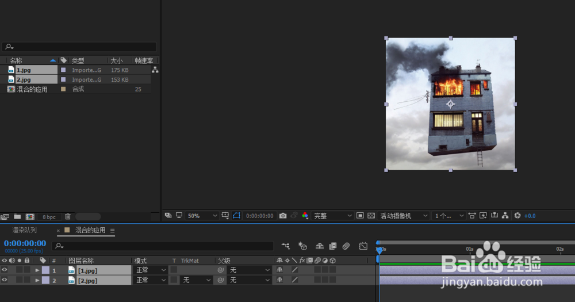Open the RGB channel color management icon
Image resolution: width=575 pixels, height=302 pixels.
[x=305, y=216]
